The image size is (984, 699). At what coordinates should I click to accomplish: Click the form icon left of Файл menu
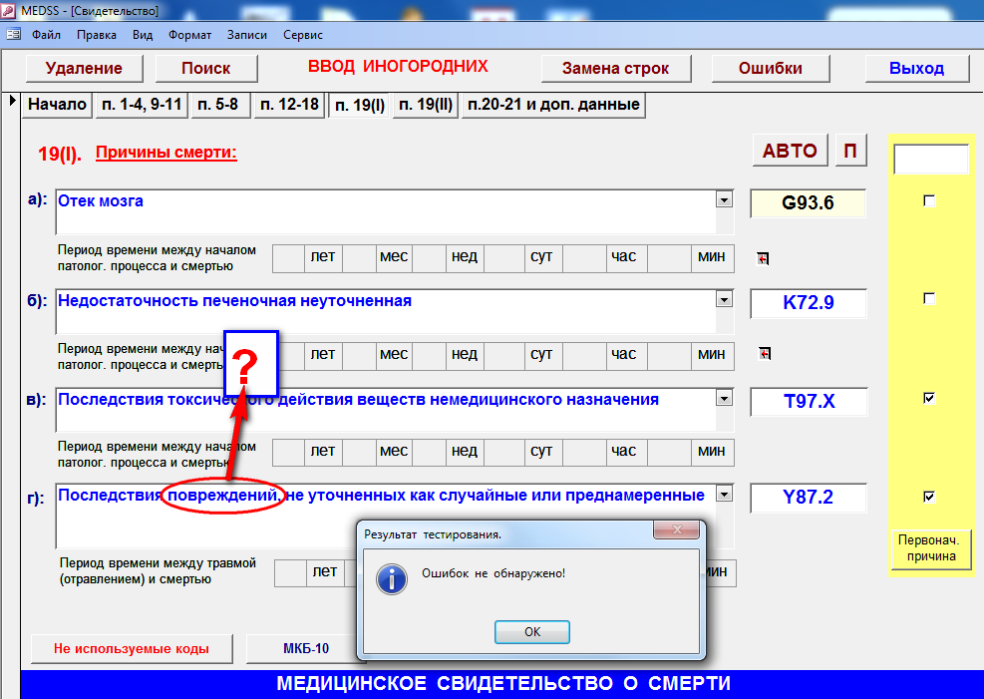click(13, 35)
